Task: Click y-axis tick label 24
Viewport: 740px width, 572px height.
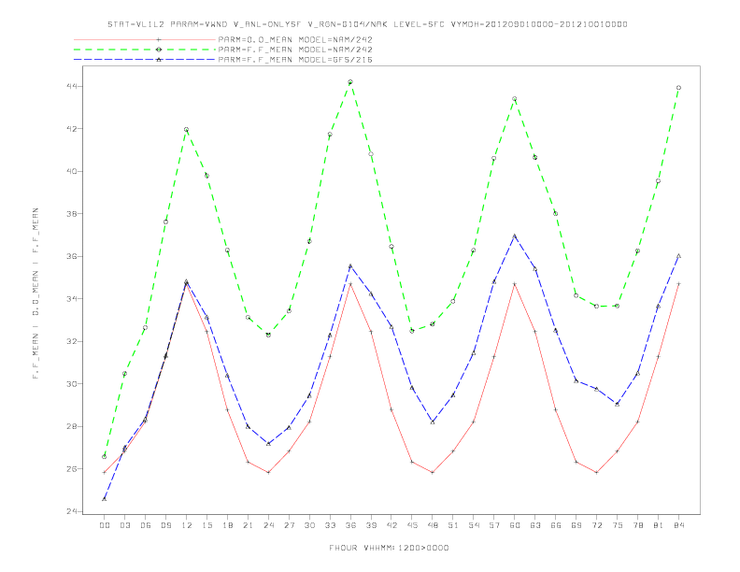Action: click(x=73, y=511)
